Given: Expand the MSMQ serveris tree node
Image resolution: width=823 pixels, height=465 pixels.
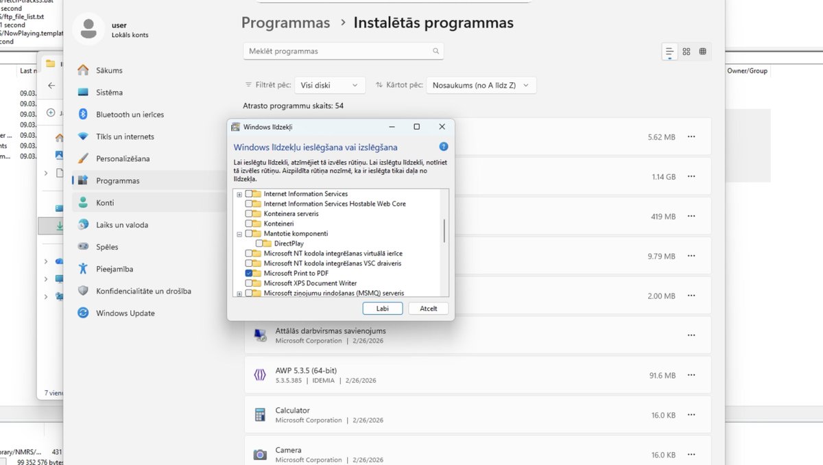Looking at the screenshot, I should 239,293.
